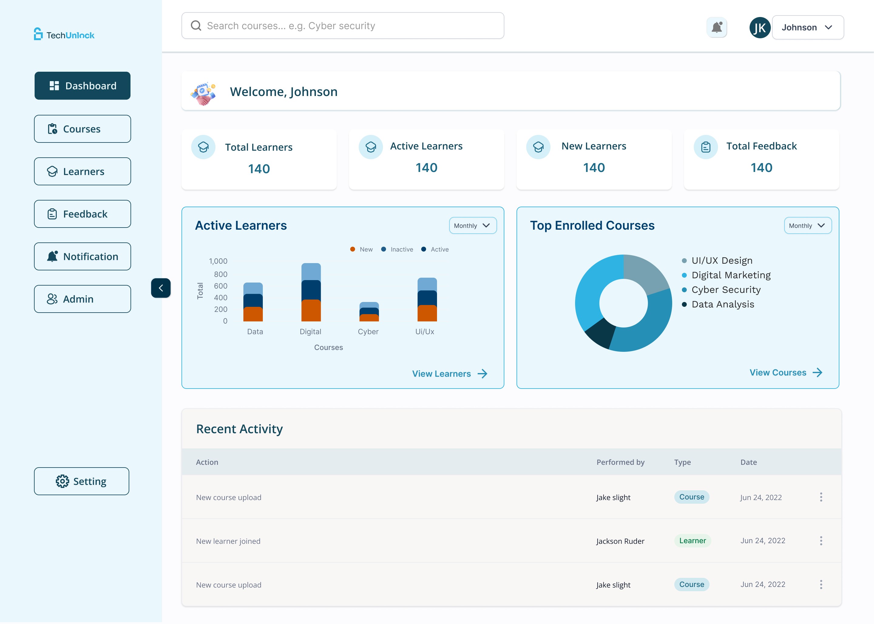The width and height of the screenshot is (874, 624).
Task: Toggle the Active series in chart legend
Action: (435, 249)
